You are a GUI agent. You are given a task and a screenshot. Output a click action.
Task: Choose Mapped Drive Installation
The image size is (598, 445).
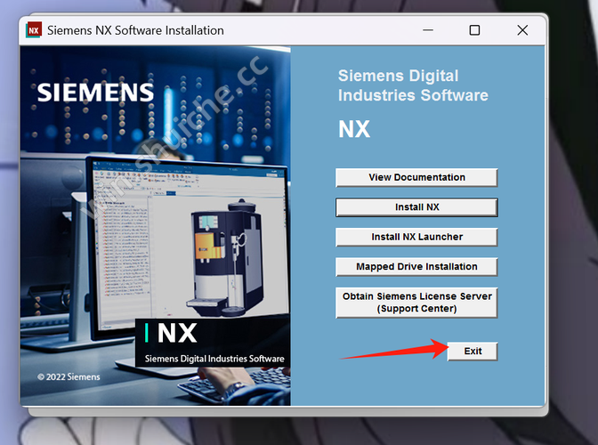tap(416, 266)
